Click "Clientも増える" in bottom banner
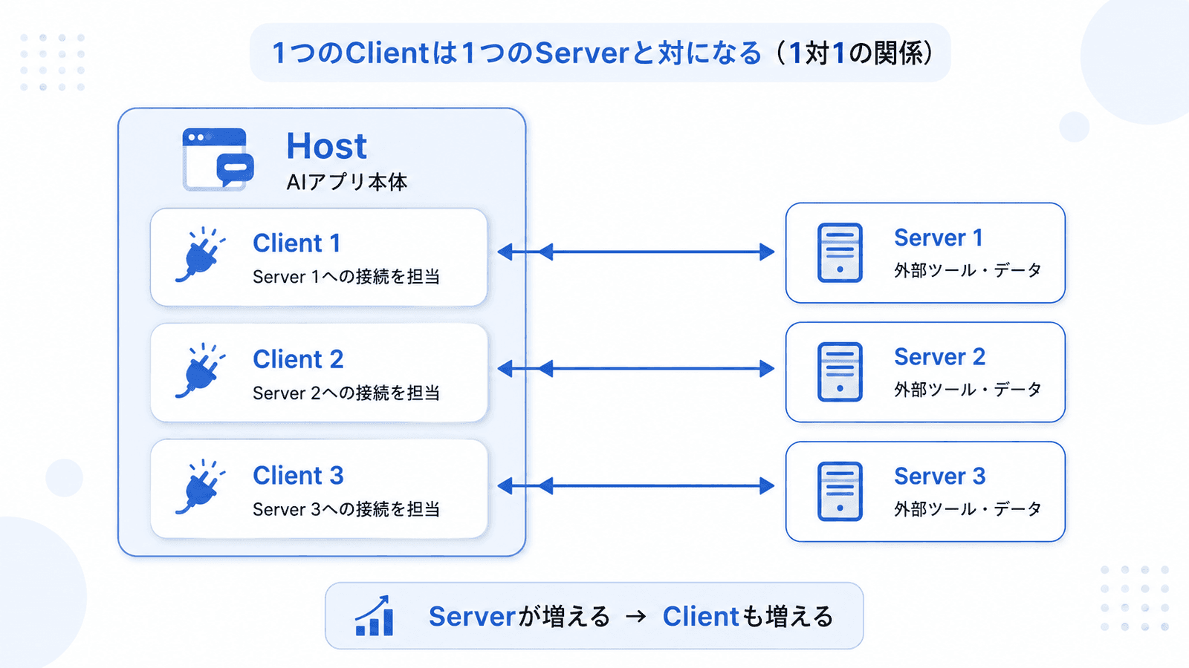 748,617
